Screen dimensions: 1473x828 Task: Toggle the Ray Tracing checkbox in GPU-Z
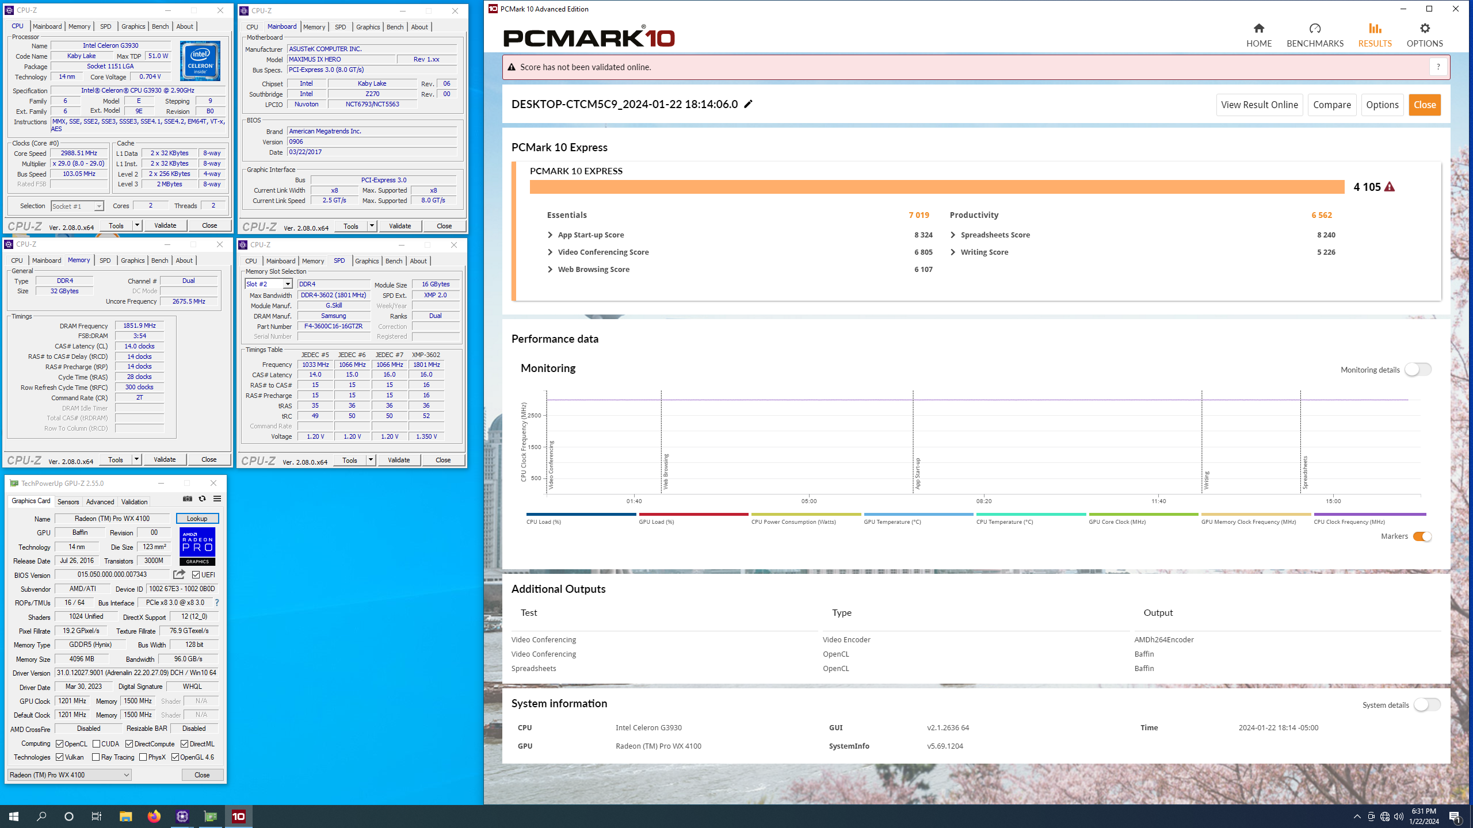96,757
